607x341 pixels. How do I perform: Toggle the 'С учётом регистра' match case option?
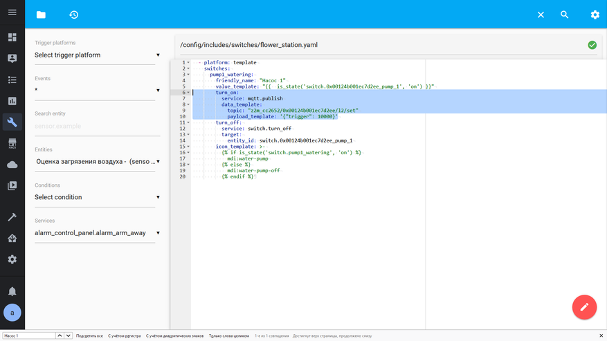[x=124, y=336]
